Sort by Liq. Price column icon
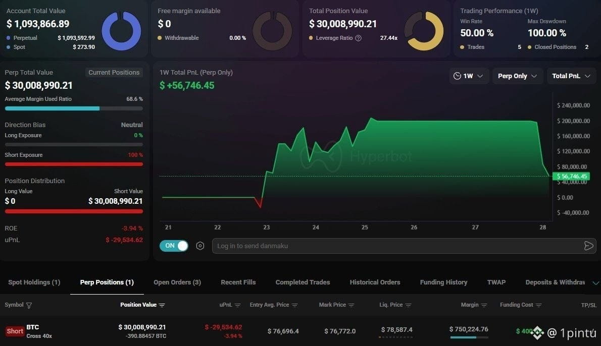Viewport: 601px width, 346px height. [x=408, y=305]
